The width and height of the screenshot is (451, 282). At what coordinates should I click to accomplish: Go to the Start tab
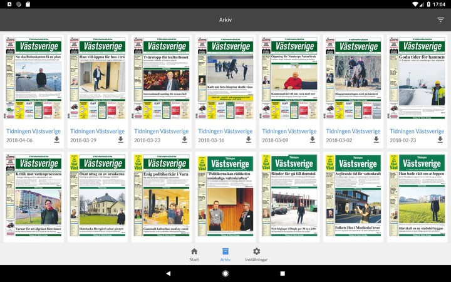[194, 254]
